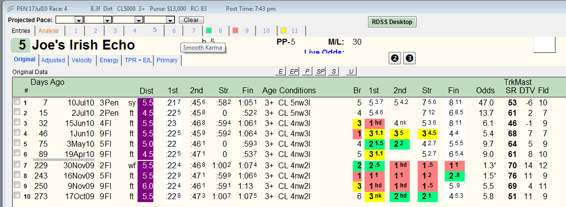Click the empty white box near M/L
The image size is (566, 207).
point(544,44)
